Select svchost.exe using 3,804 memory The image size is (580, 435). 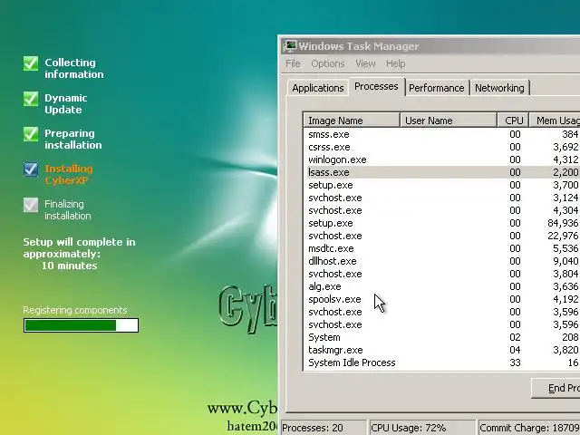click(x=442, y=274)
